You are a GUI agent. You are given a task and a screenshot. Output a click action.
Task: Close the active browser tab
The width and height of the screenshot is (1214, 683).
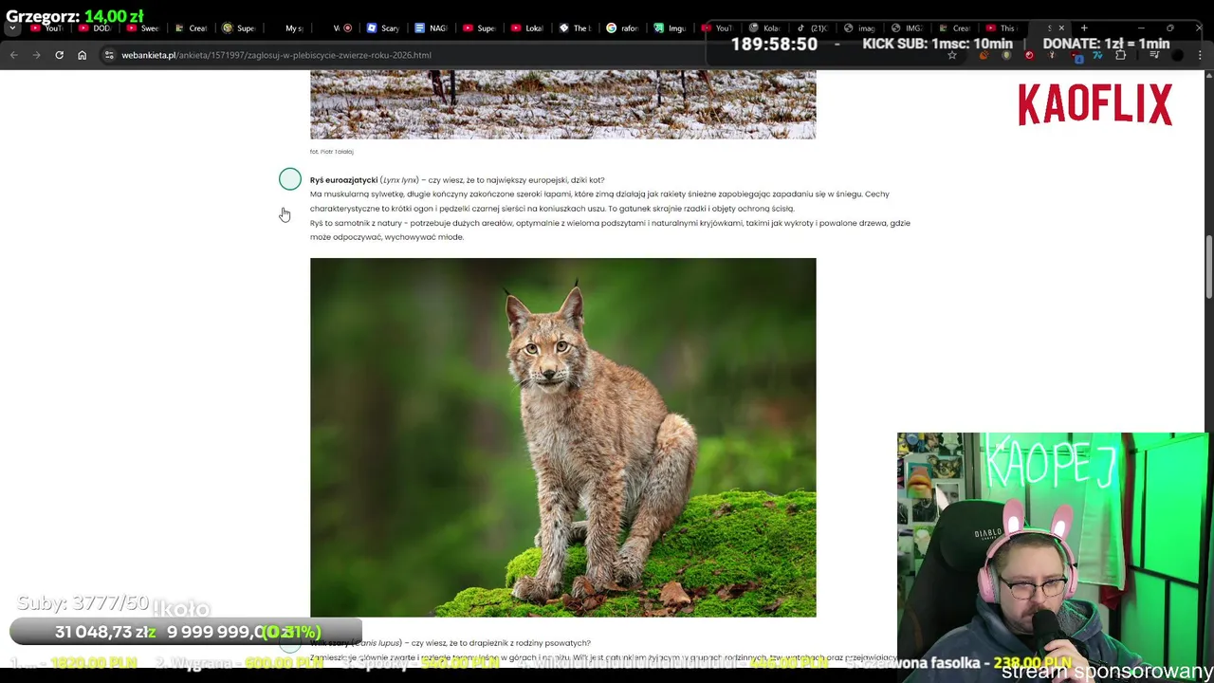pos(1061,28)
